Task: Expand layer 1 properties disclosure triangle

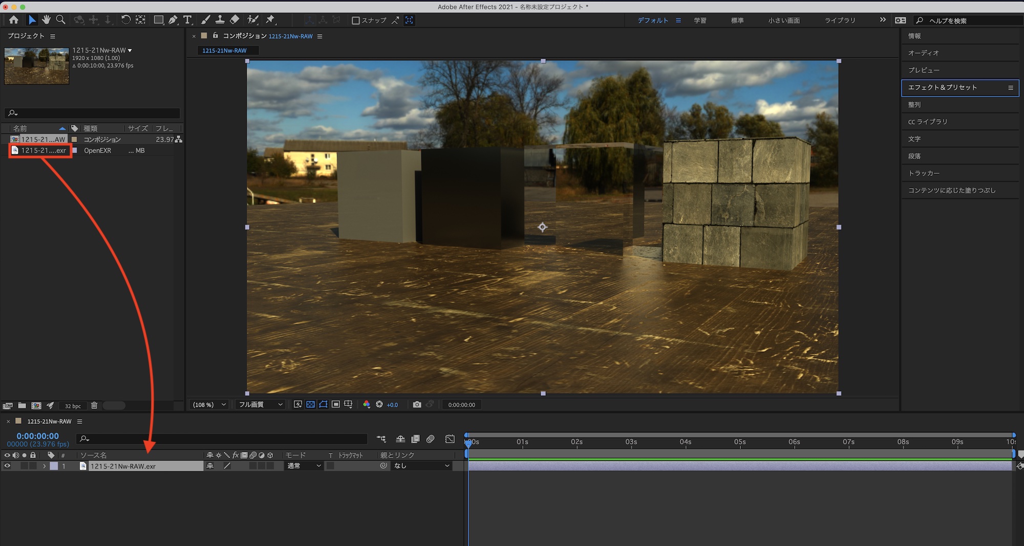Action: coord(45,466)
